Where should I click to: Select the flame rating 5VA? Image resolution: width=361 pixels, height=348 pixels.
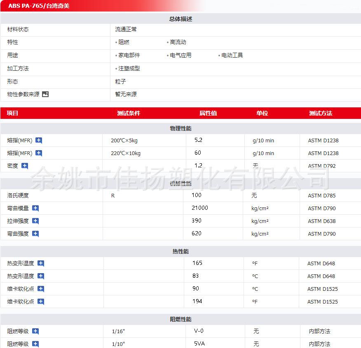199,343
